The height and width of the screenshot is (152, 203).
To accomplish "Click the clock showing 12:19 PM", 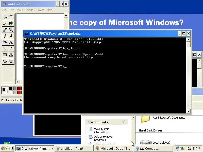I will 193,149.
